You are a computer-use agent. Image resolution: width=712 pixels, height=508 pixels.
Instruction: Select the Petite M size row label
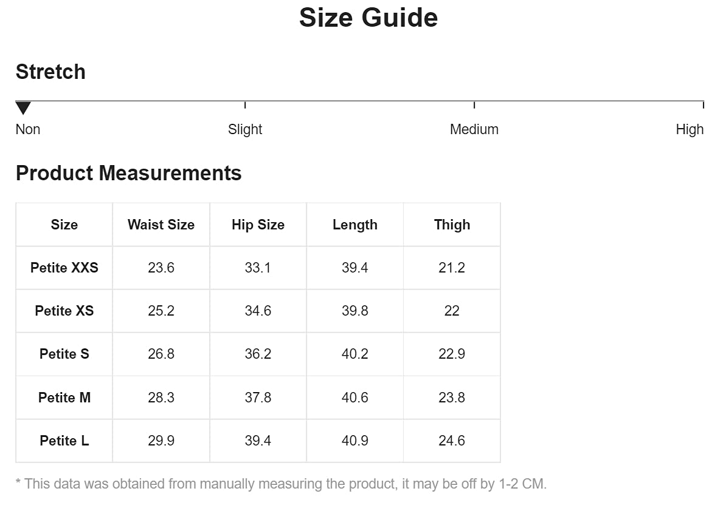(x=64, y=398)
